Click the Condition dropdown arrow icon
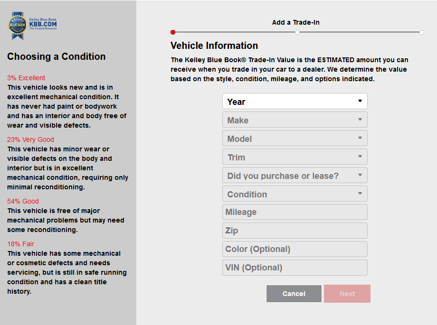Image resolution: width=437 pixels, height=325 pixels. tap(360, 193)
